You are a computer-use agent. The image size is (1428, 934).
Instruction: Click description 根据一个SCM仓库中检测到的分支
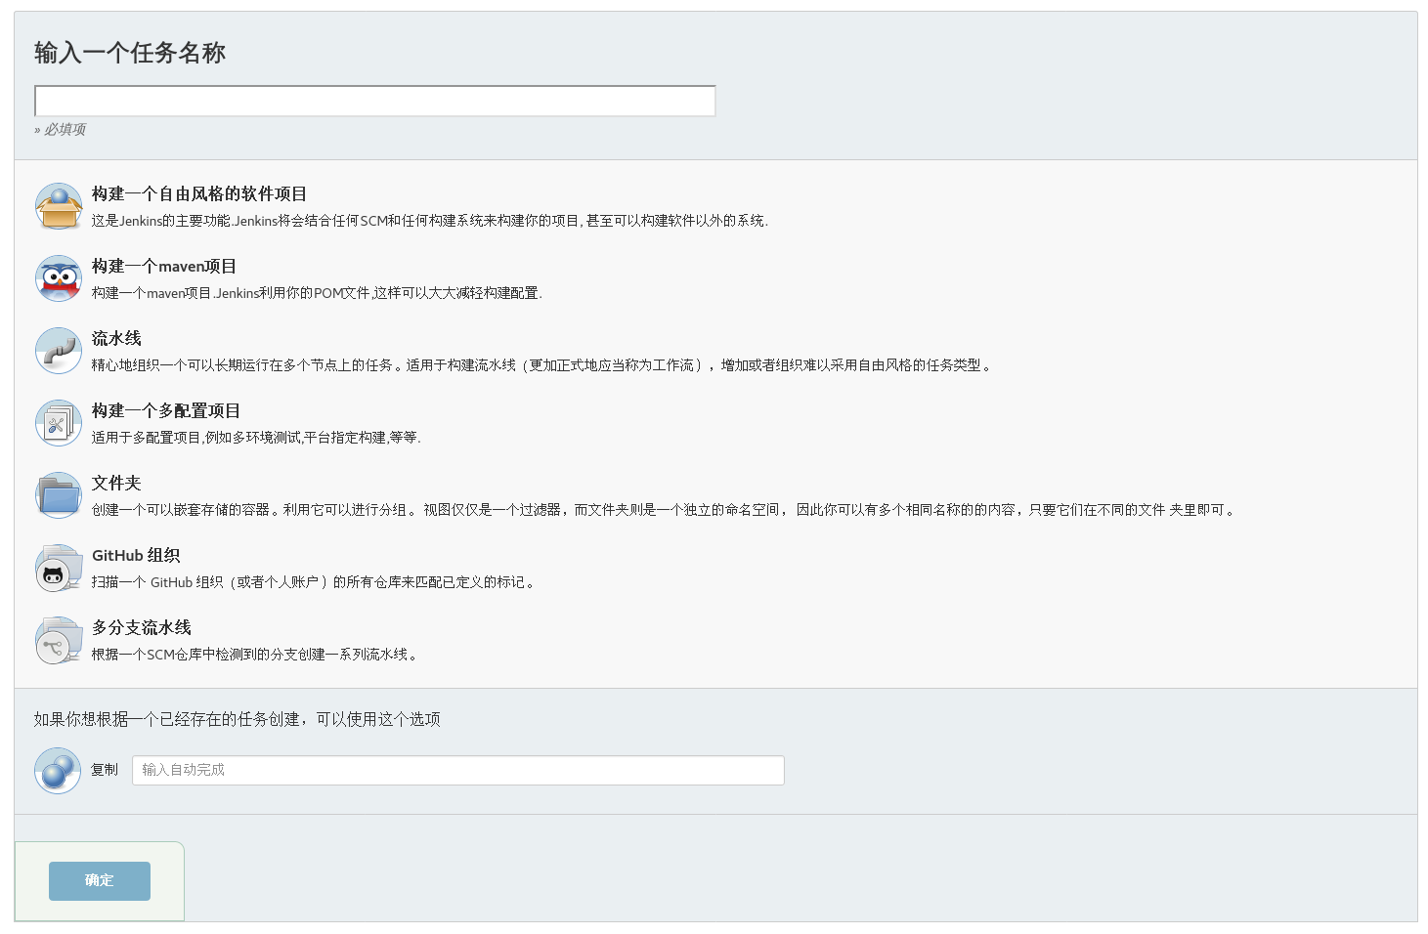pos(256,655)
